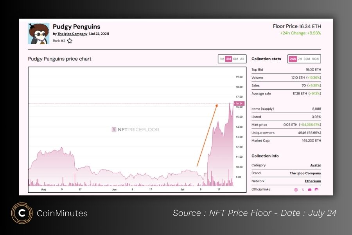
Task: Click the 'Floor Price: 16.34 ETH' text
Action: (297, 26)
